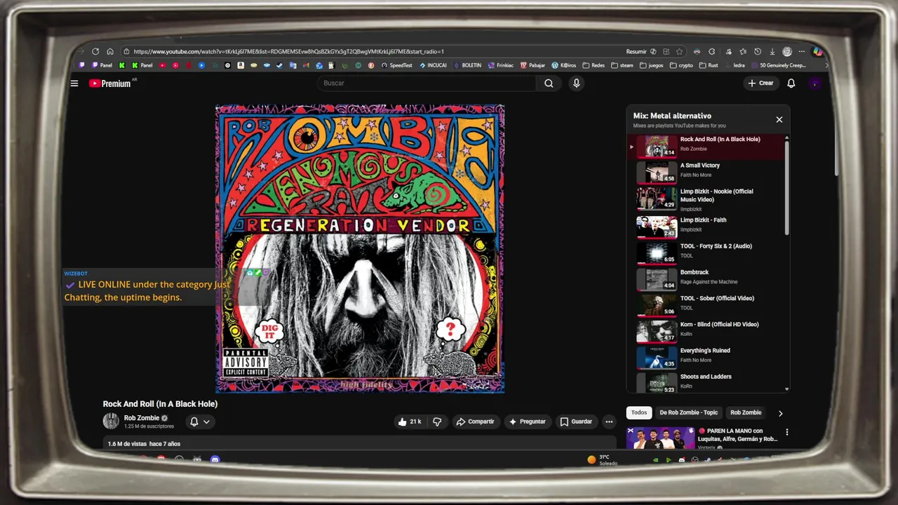Image resolution: width=898 pixels, height=505 pixels.
Task: Click the Compartir share button
Action: tap(475, 422)
